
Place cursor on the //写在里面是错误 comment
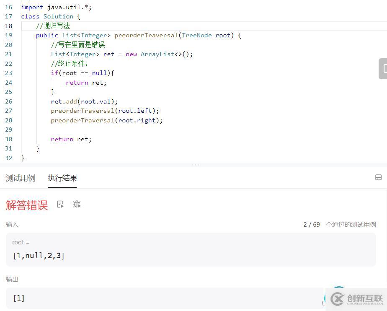(78, 45)
